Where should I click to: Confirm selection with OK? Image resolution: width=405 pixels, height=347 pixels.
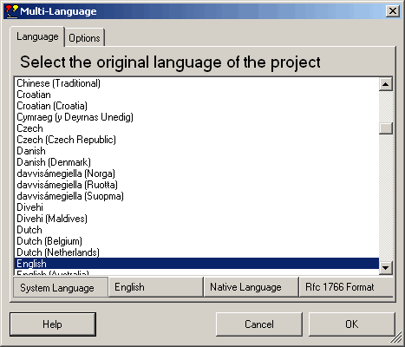pyautogui.click(x=351, y=324)
